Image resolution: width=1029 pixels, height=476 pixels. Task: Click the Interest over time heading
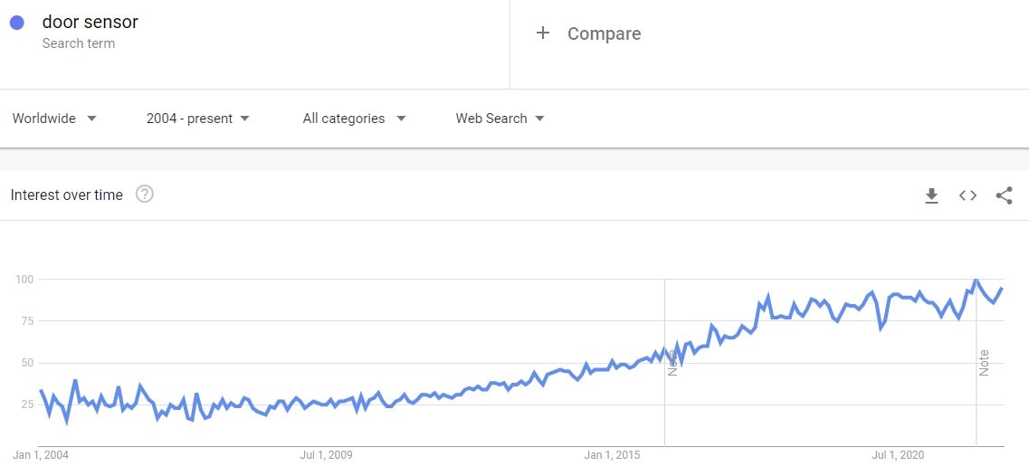click(67, 195)
